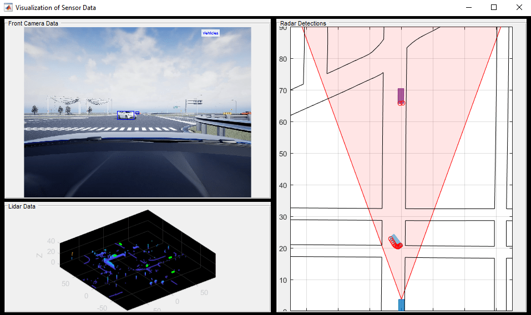Click the 'Vehicles' label in camera view
This screenshot has height=315, width=531.
210,33
